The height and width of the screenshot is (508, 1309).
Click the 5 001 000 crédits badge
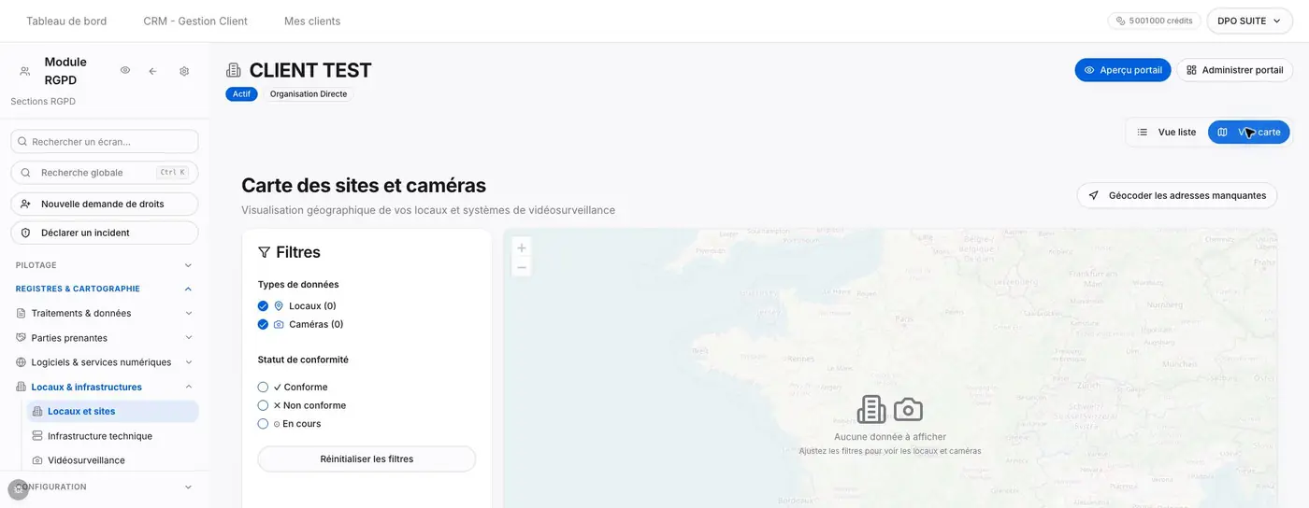click(1155, 21)
